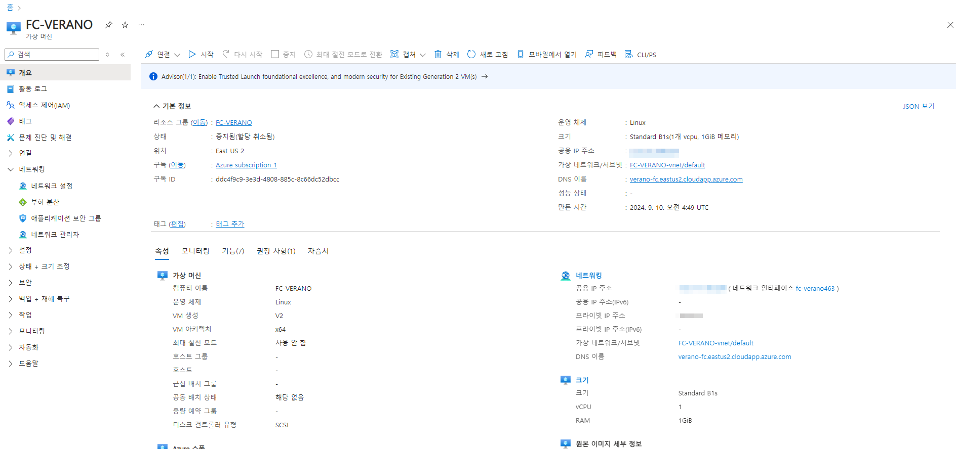The image size is (956, 449).
Task: Switch to 최대 절전 모드 hibernate
Action: (343, 55)
